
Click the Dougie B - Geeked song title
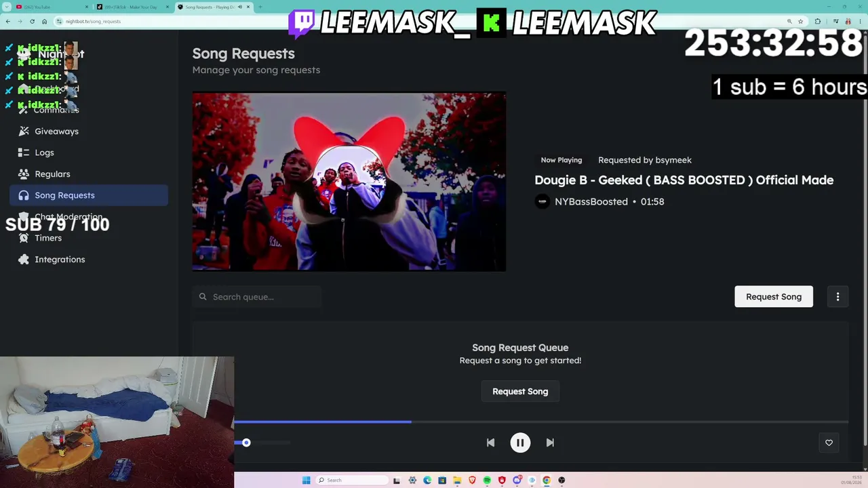684,180
